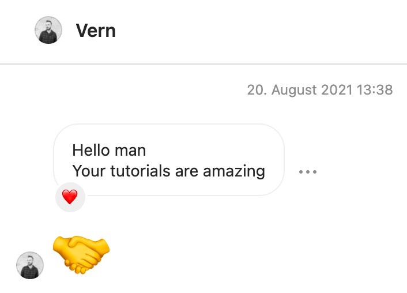The height and width of the screenshot is (293, 407).
Task: Click small sender avatar beside handshake emoji
Action: [30, 265]
